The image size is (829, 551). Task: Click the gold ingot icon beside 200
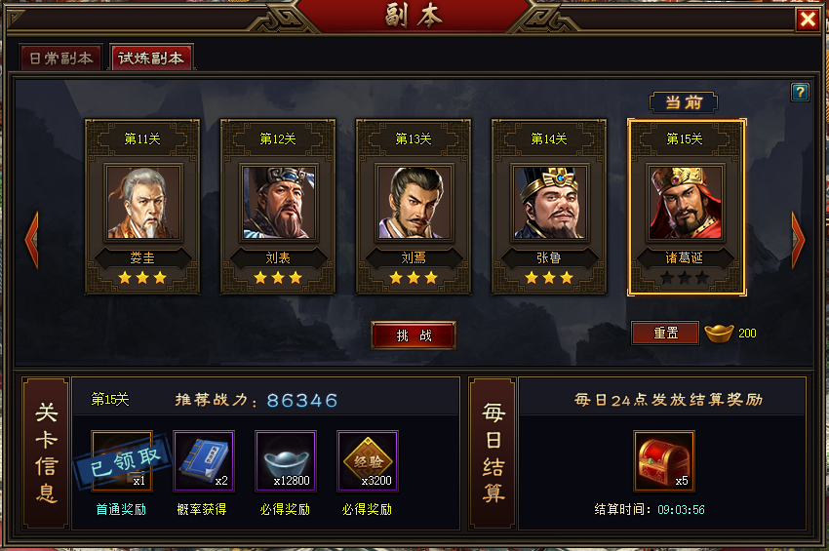point(719,334)
